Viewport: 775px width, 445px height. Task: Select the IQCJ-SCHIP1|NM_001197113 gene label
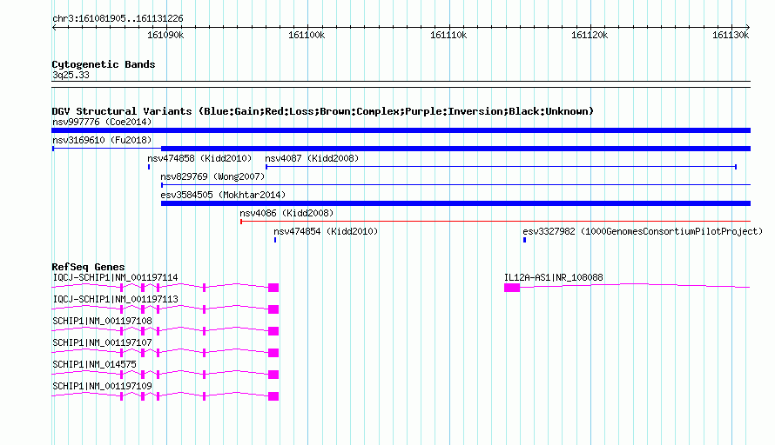[115, 300]
